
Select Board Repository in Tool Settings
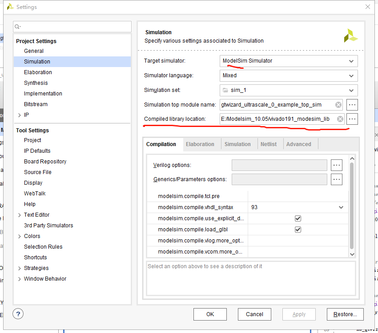[45, 162]
